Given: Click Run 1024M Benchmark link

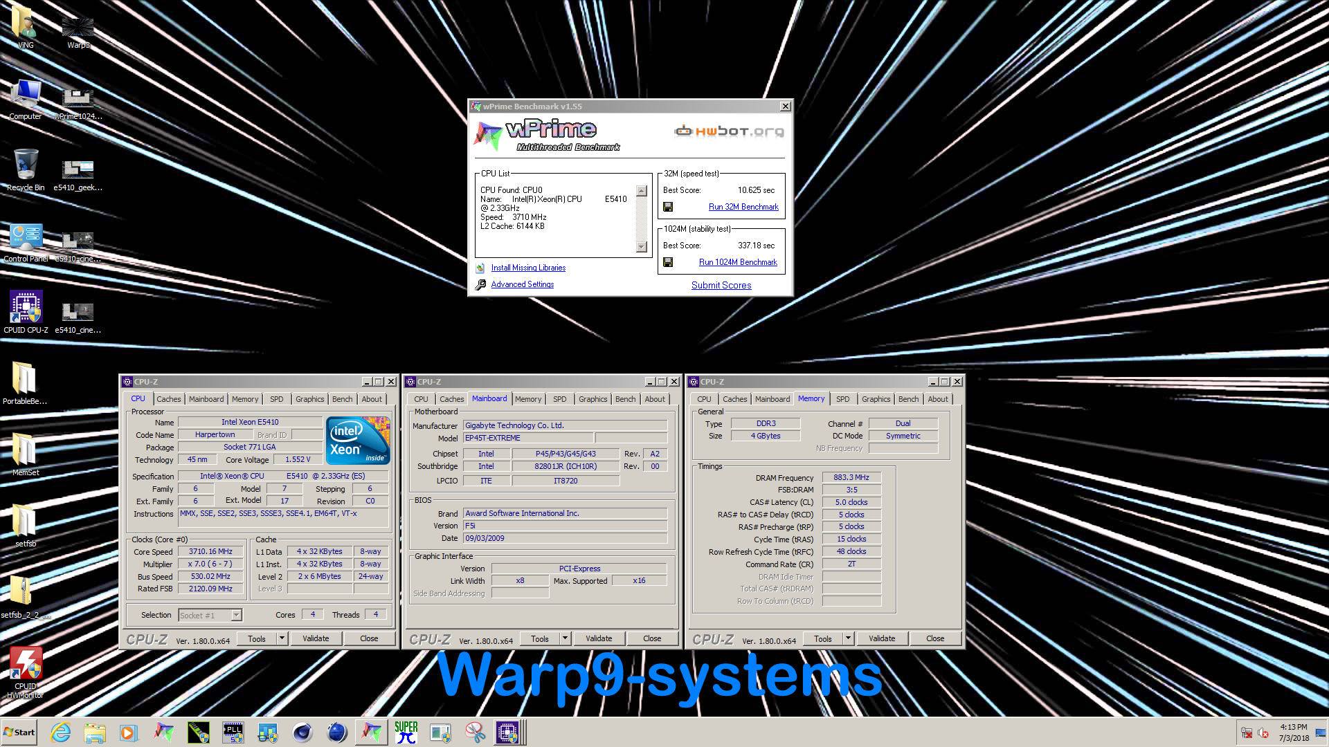Looking at the screenshot, I should point(738,262).
